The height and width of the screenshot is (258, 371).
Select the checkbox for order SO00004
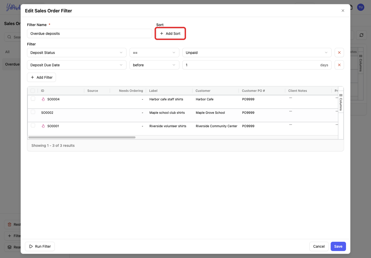(x=33, y=99)
